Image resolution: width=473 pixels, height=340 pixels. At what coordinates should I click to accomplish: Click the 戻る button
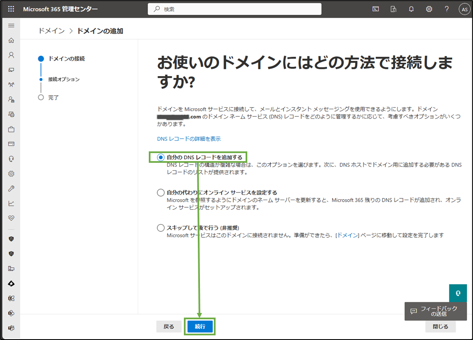169,326
